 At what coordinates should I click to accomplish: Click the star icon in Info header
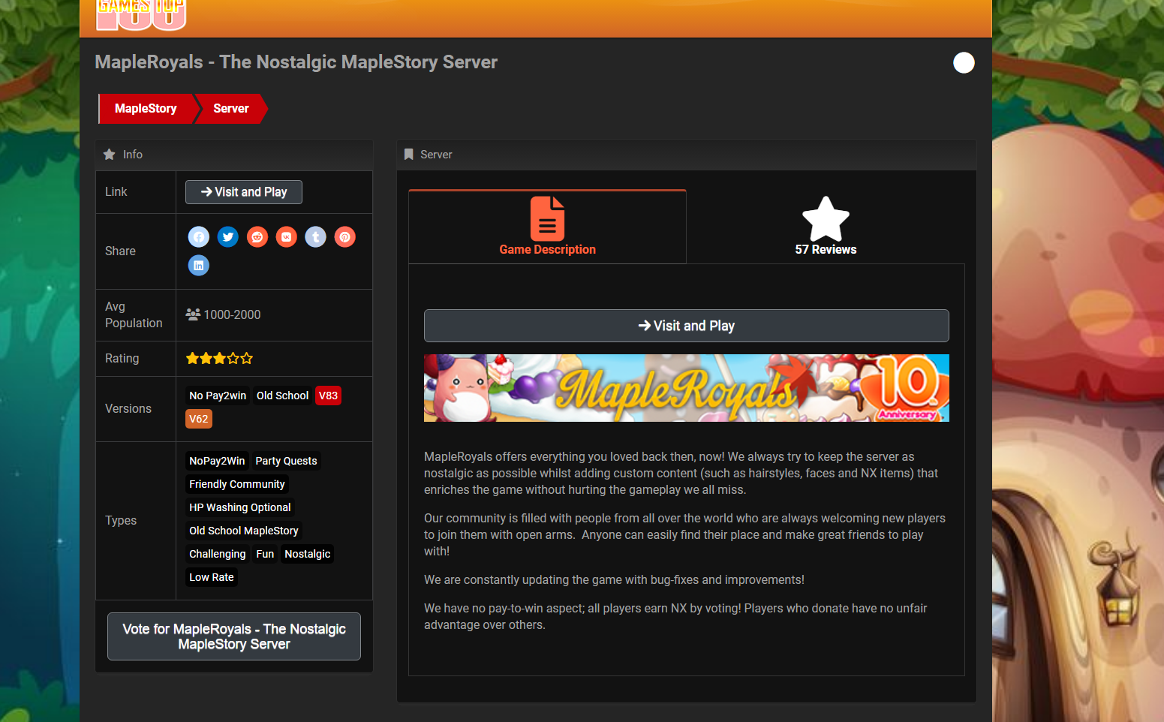point(109,155)
